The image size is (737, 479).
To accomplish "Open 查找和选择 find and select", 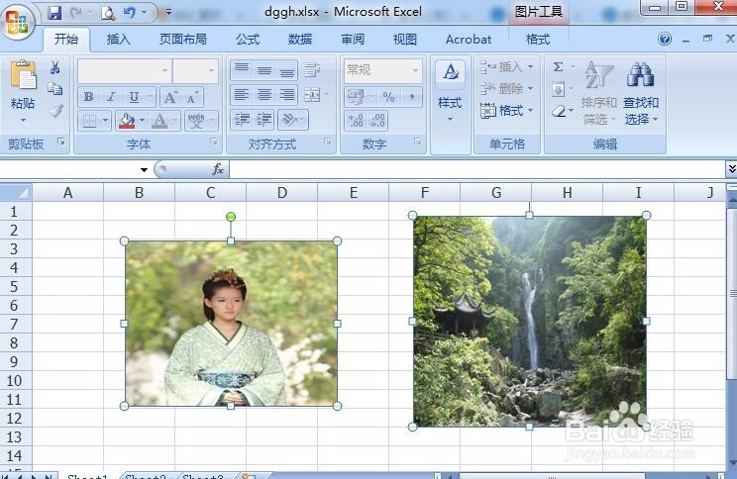I will (x=641, y=93).
